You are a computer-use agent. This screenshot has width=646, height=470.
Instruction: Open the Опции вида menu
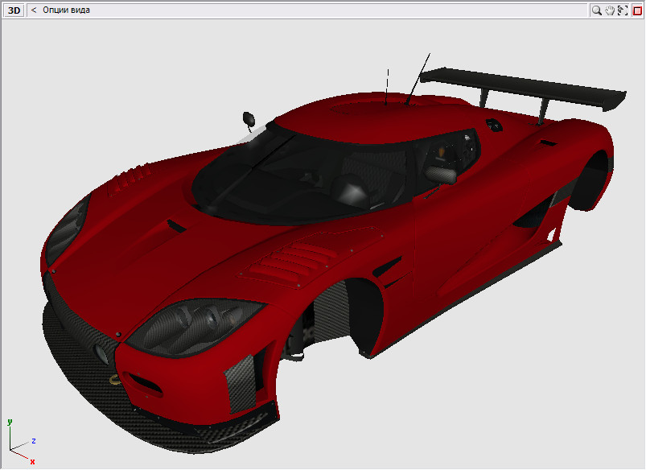coord(66,10)
